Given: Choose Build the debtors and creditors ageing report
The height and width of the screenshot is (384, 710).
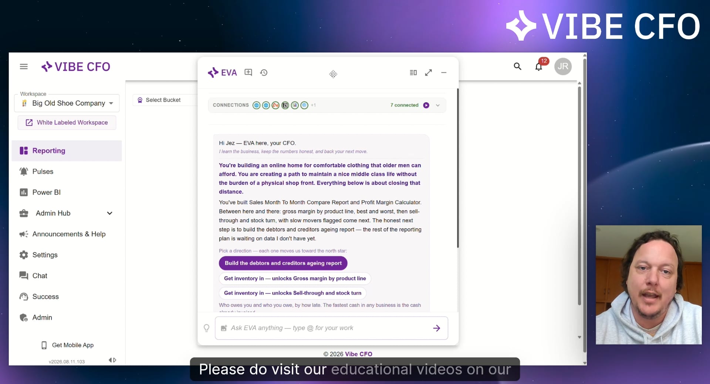Looking at the screenshot, I should click(283, 263).
